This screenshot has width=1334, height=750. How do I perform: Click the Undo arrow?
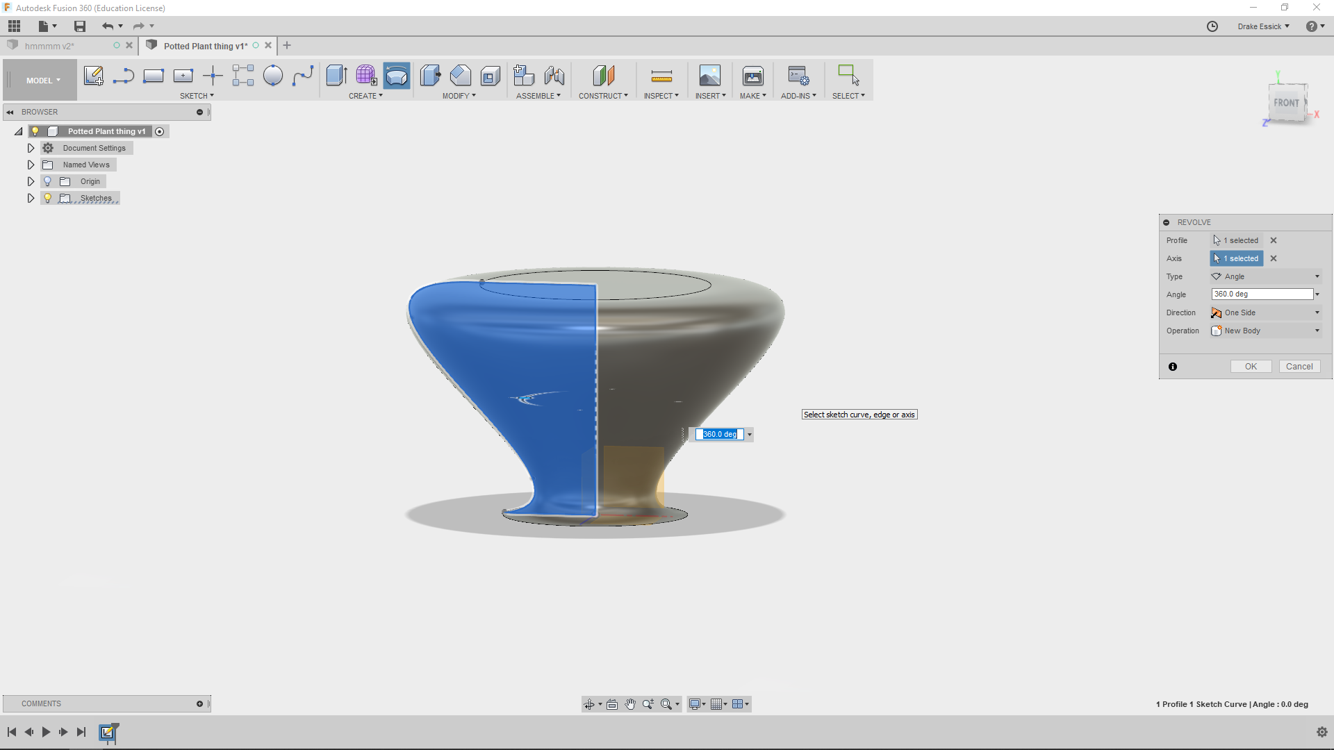tap(107, 26)
